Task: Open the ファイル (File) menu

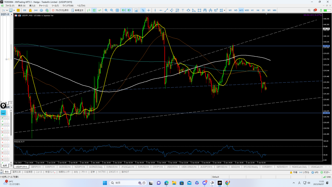Action: tap(10, 6)
